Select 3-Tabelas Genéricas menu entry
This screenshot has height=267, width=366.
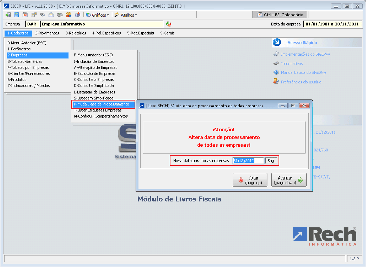[37, 61]
